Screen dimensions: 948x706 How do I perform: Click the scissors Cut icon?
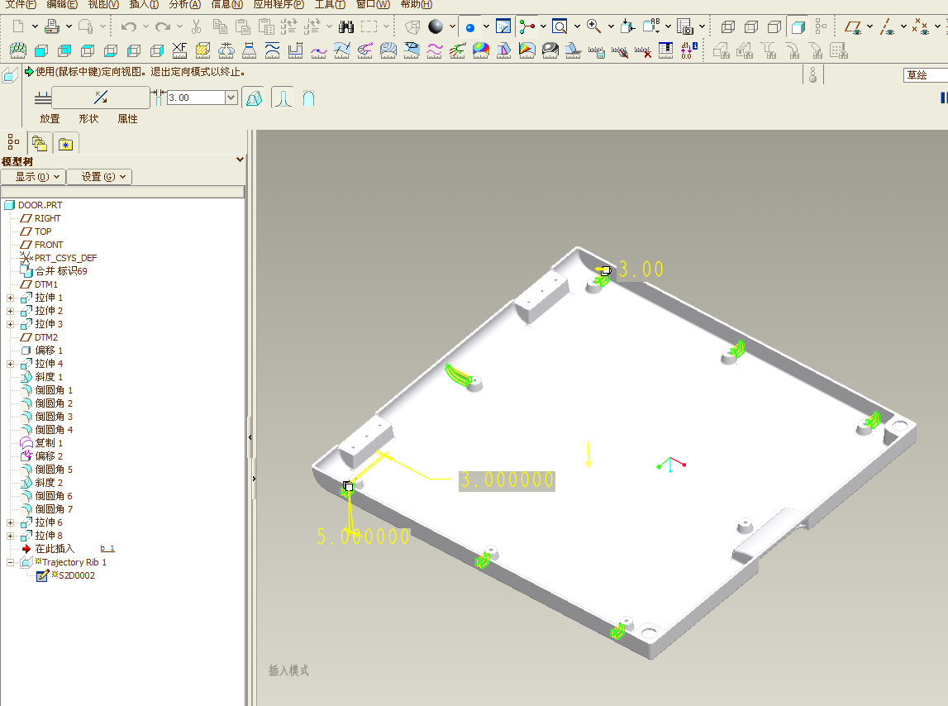196,26
